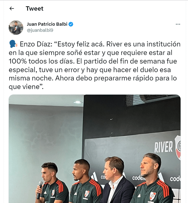Click the RIVER logo in the photo
The width and height of the screenshot is (188, 203).
pyautogui.click(x=167, y=147)
